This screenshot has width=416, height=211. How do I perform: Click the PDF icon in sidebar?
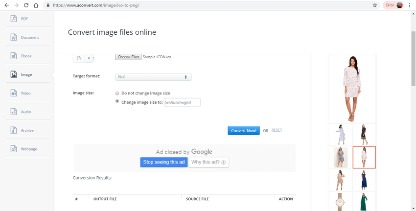tap(13, 19)
